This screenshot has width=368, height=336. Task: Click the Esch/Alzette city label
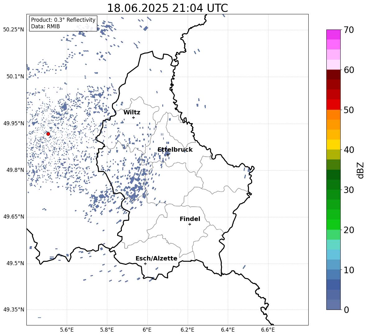(x=157, y=258)
